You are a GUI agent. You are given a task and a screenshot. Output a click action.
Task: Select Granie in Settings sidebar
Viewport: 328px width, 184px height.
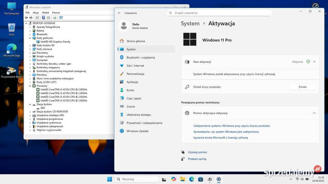point(146,106)
